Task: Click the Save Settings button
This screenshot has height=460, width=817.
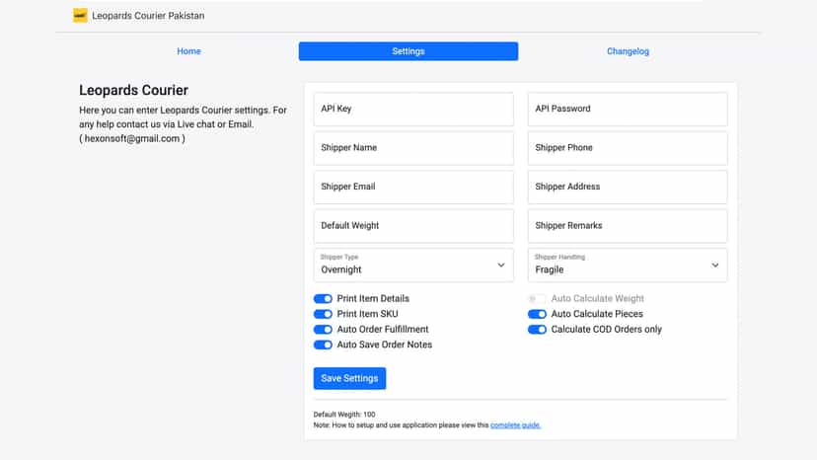Action: (x=349, y=378)
